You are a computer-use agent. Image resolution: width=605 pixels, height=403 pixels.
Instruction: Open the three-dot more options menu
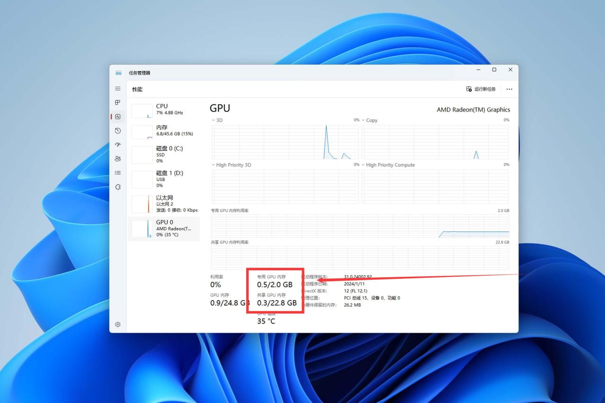509,89
